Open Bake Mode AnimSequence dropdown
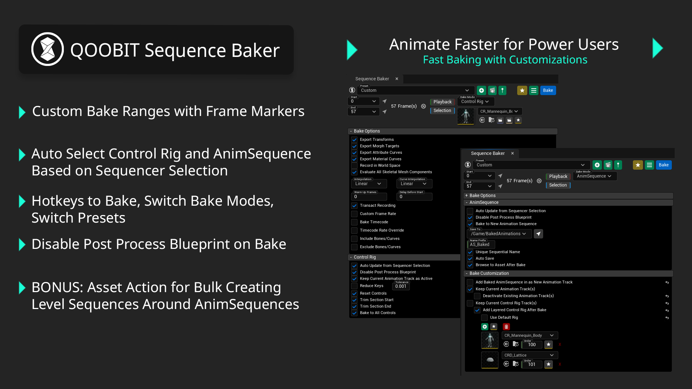This screenshot has height=389, width=692. tap(595, 176)
